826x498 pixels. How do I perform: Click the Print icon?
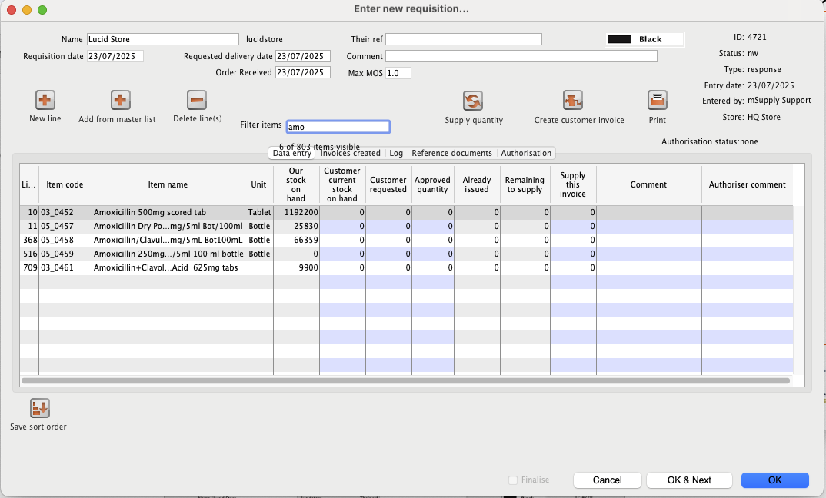click(x=657, y=101)
